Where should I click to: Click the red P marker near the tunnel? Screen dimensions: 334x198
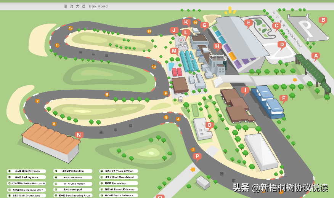point(197,156)
